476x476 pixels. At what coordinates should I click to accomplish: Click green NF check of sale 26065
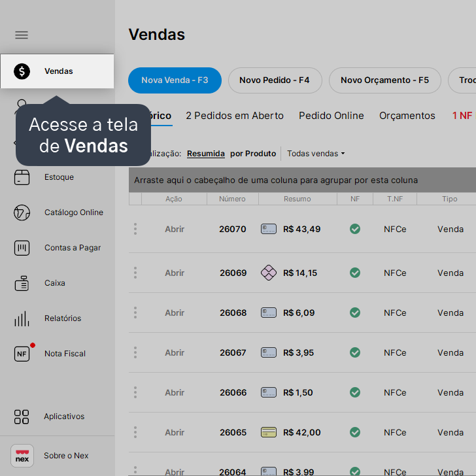(x=355, y=432)
